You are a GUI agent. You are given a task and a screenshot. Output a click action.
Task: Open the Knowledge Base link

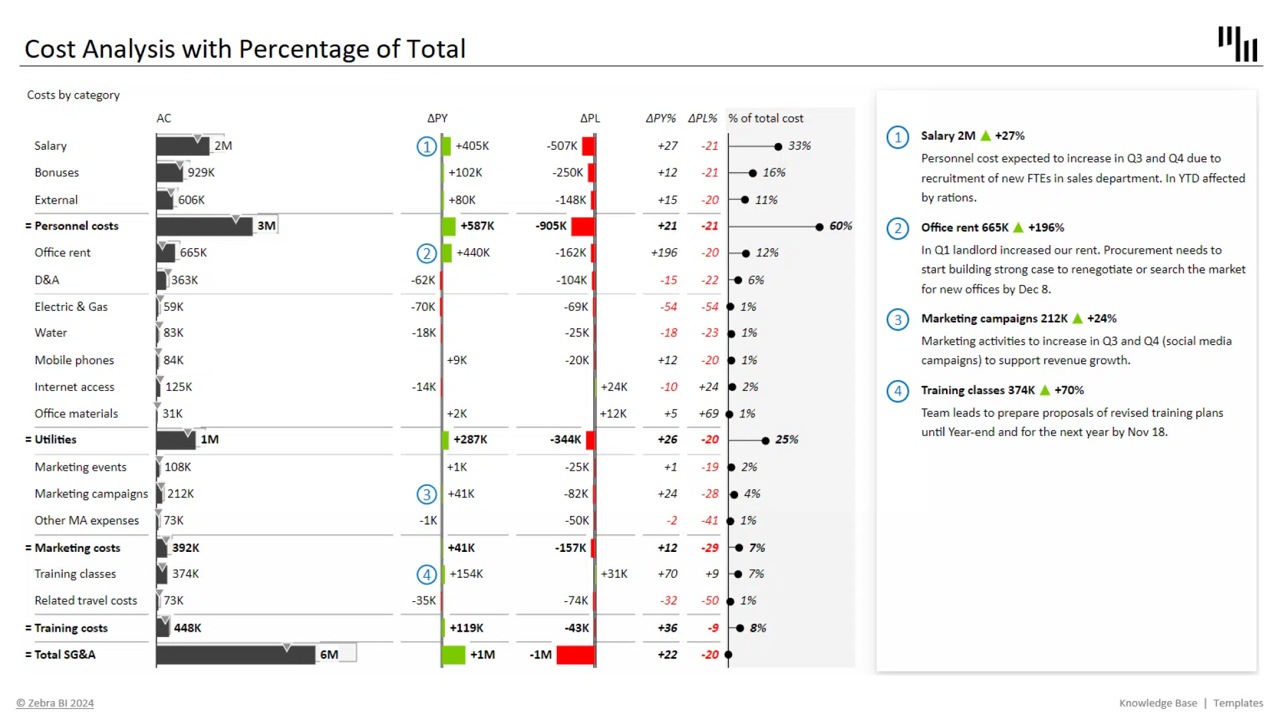coord(1158,703)
